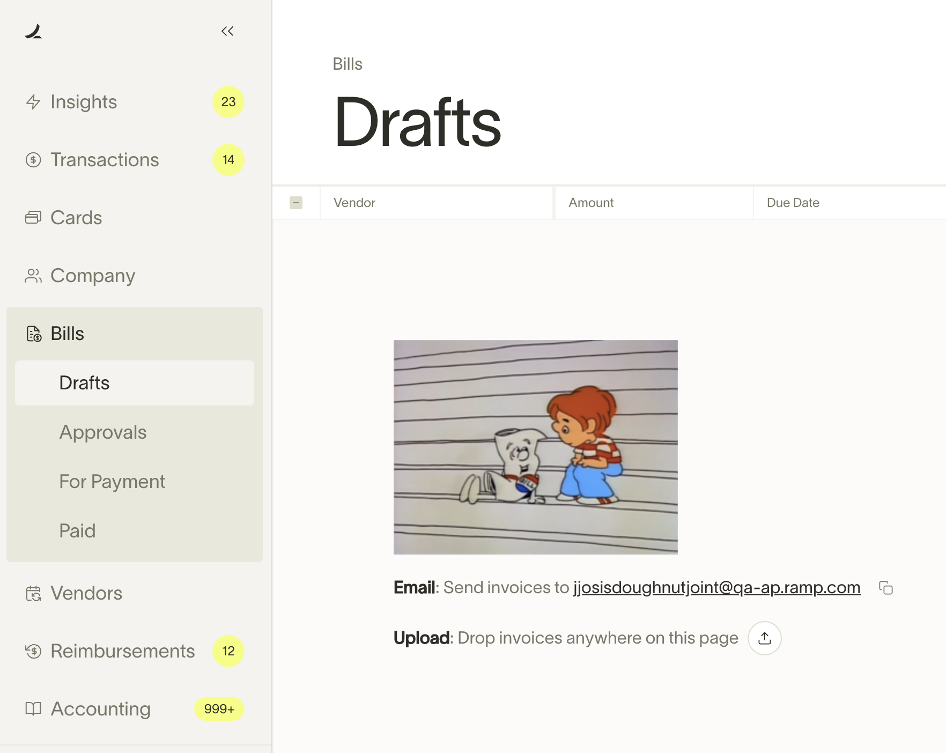This screenshot has width=946, height=753.
Task: Click the Accounting 999+ badge
Action: click(219, 709)
